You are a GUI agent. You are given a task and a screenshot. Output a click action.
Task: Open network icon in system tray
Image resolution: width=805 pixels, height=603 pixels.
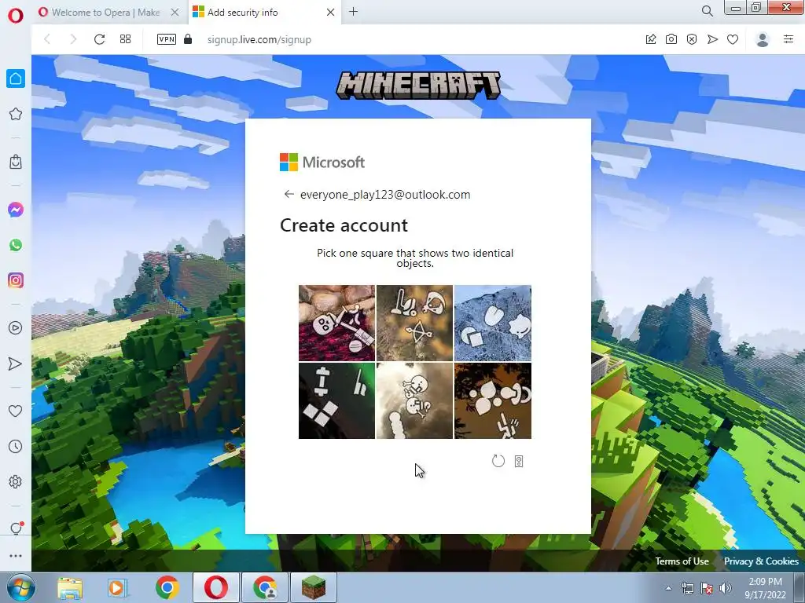687,588
